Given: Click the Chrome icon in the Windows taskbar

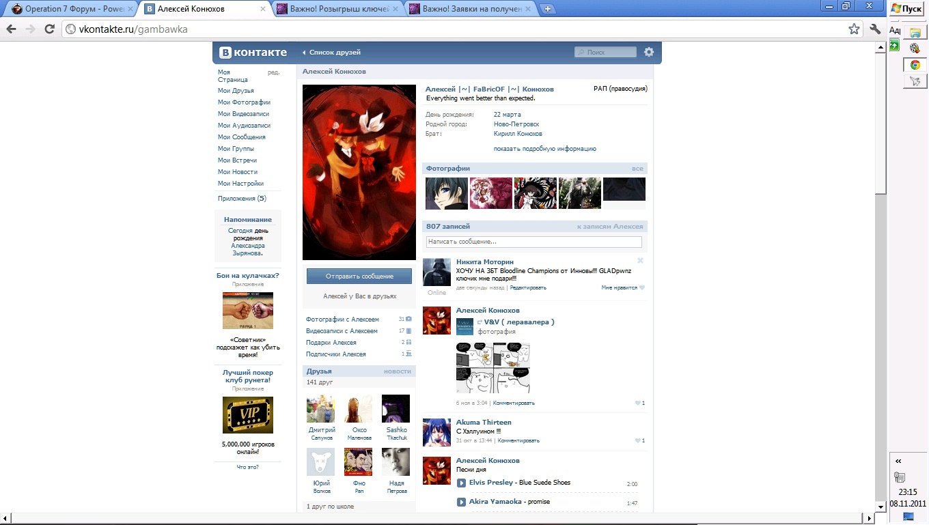Looking at the screenshot, I should coord(915,66).
